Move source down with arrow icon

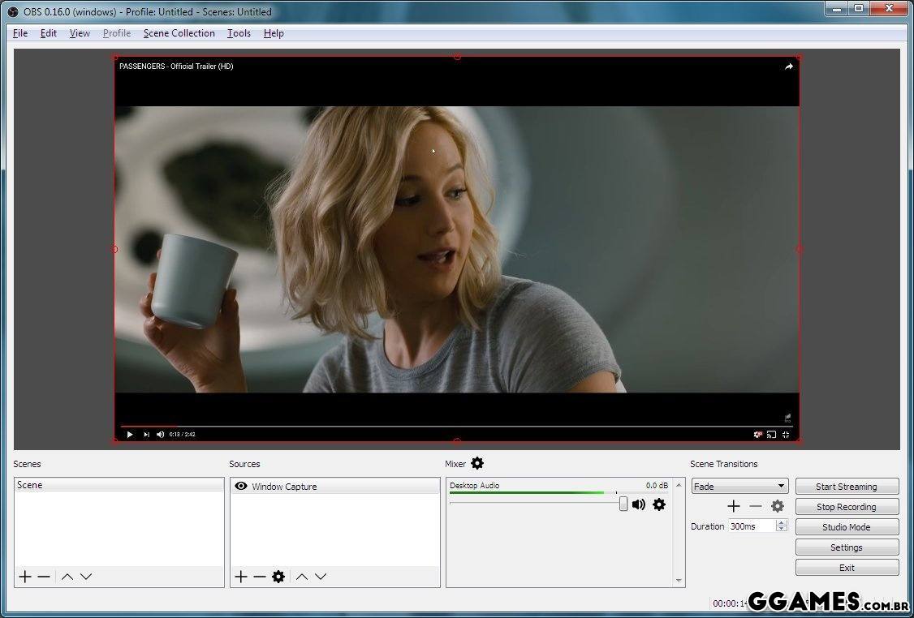click(321, 577)
